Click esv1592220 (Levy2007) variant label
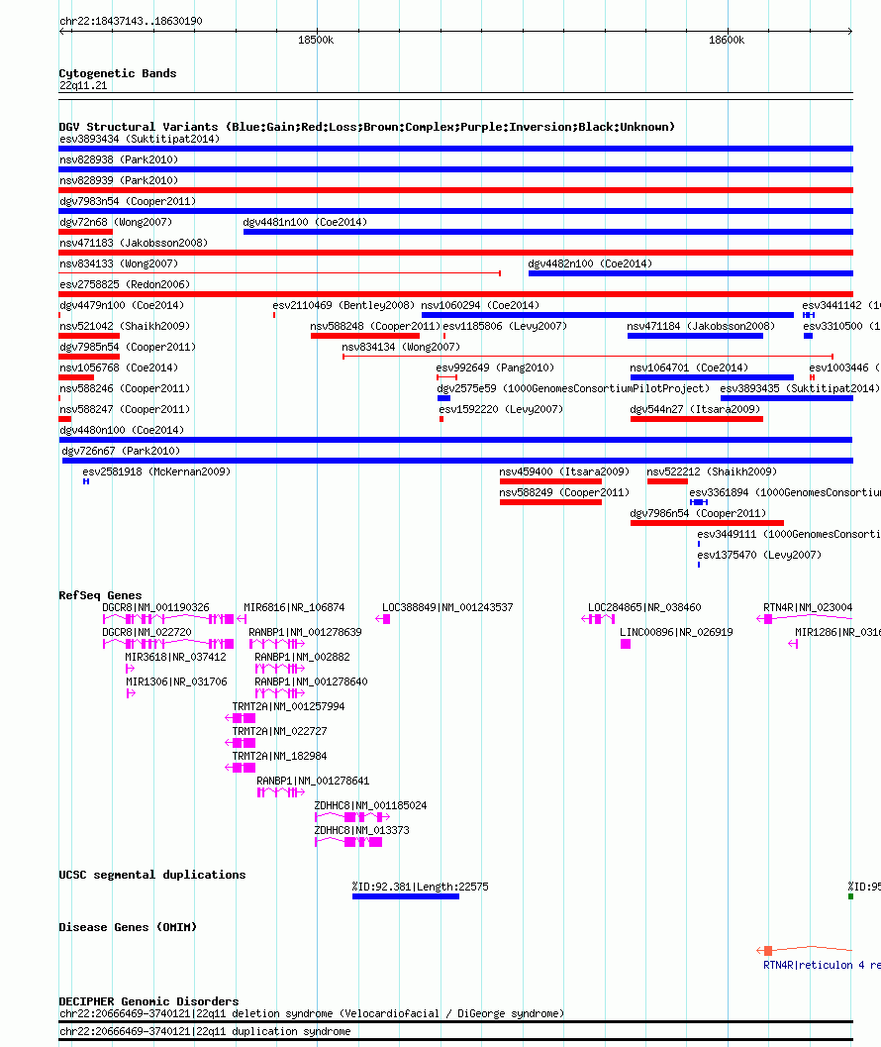The height and width of the screenshot is (1047, 881). coord(501,409)
